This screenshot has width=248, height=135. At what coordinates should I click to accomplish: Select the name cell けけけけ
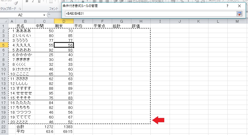[25, 69]
